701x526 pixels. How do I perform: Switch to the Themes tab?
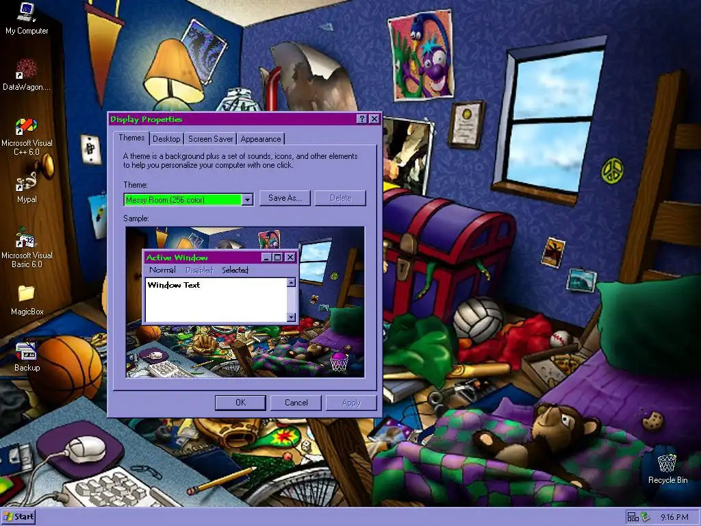click(131, 138)
